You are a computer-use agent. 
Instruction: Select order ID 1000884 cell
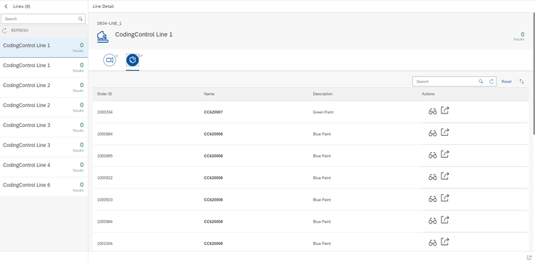105,134
